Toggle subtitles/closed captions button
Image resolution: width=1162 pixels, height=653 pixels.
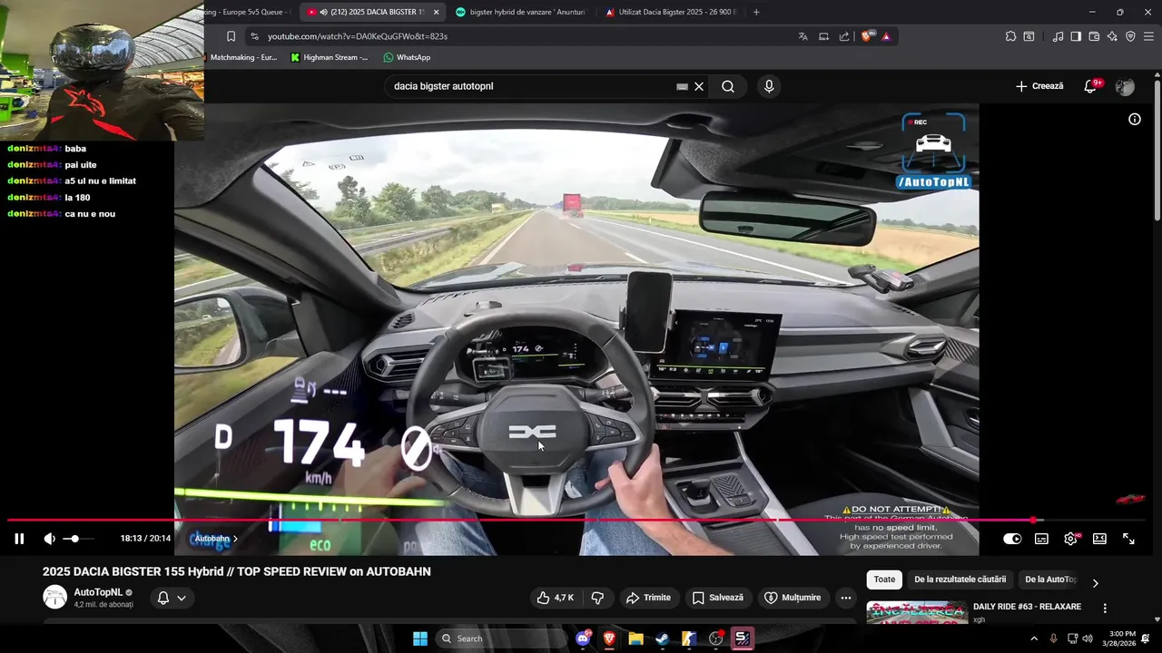(x=1041, y=539)
